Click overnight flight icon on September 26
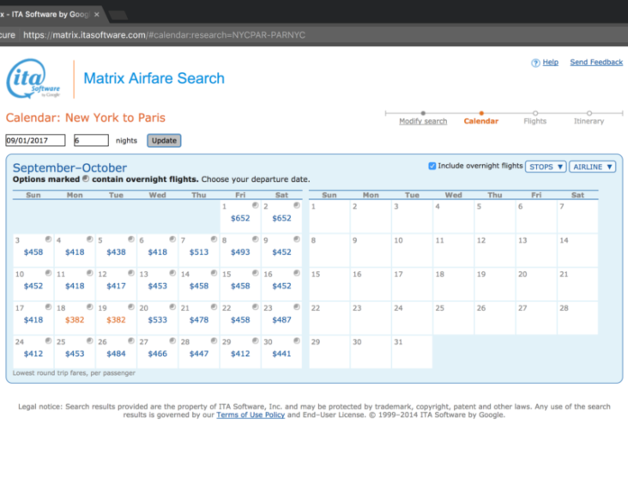The image size is (628, 502). click(x=131, y=341)
